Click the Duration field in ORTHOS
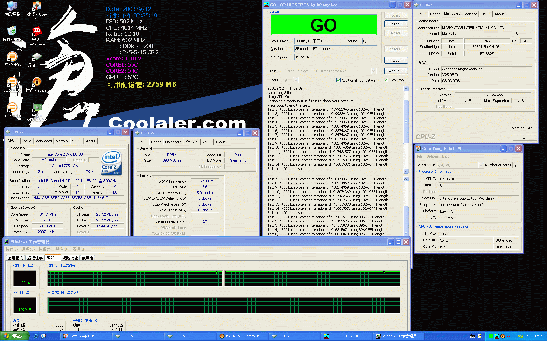 click(x=335, y=49)
